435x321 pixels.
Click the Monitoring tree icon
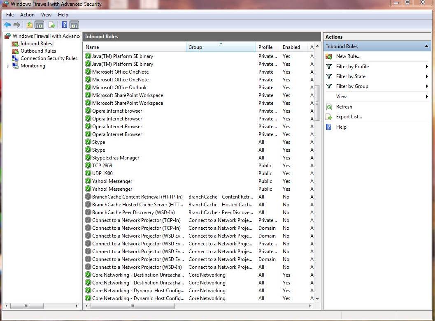point(15,66)
